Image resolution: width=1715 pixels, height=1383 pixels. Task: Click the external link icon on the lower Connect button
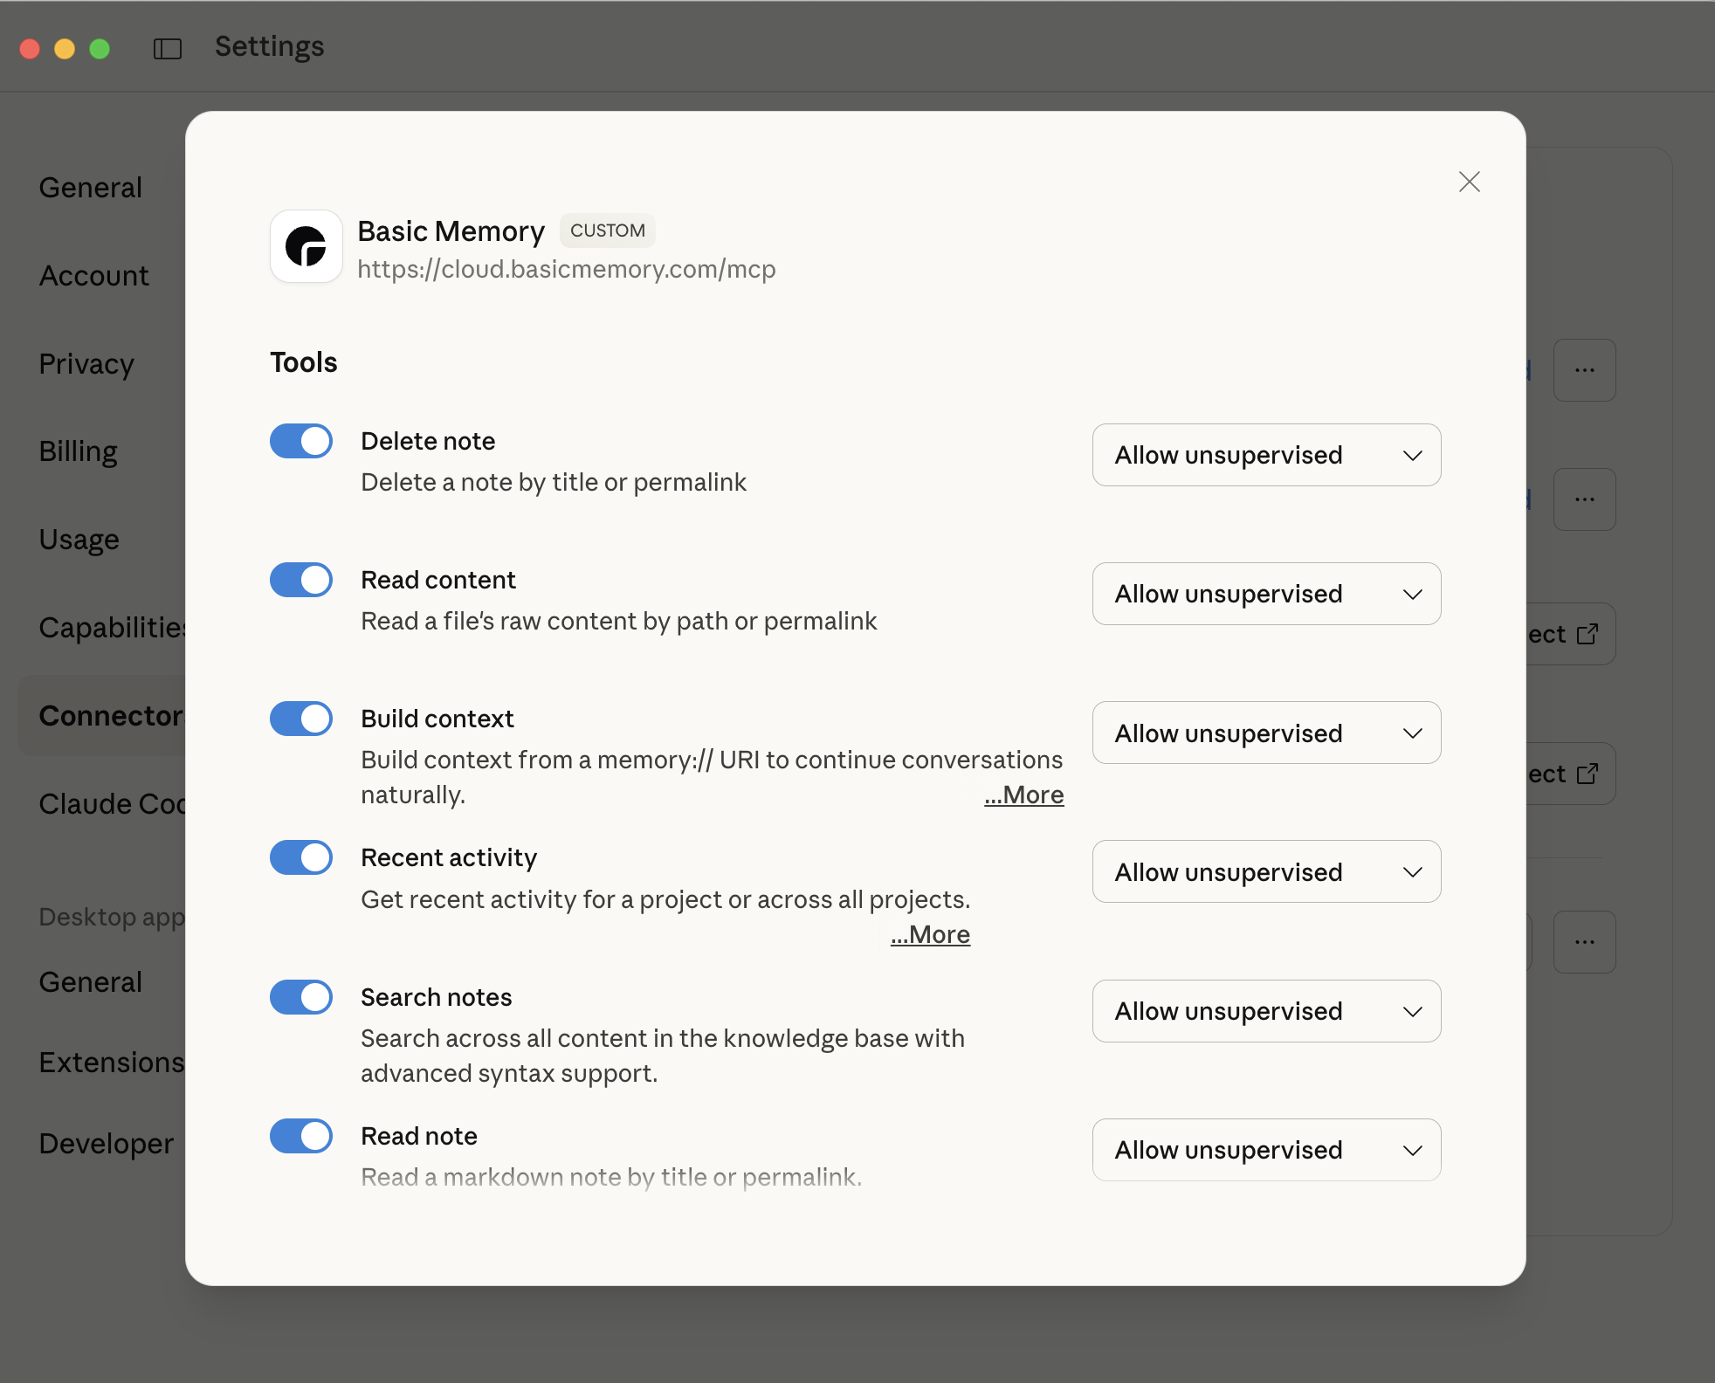(1586, 774)
